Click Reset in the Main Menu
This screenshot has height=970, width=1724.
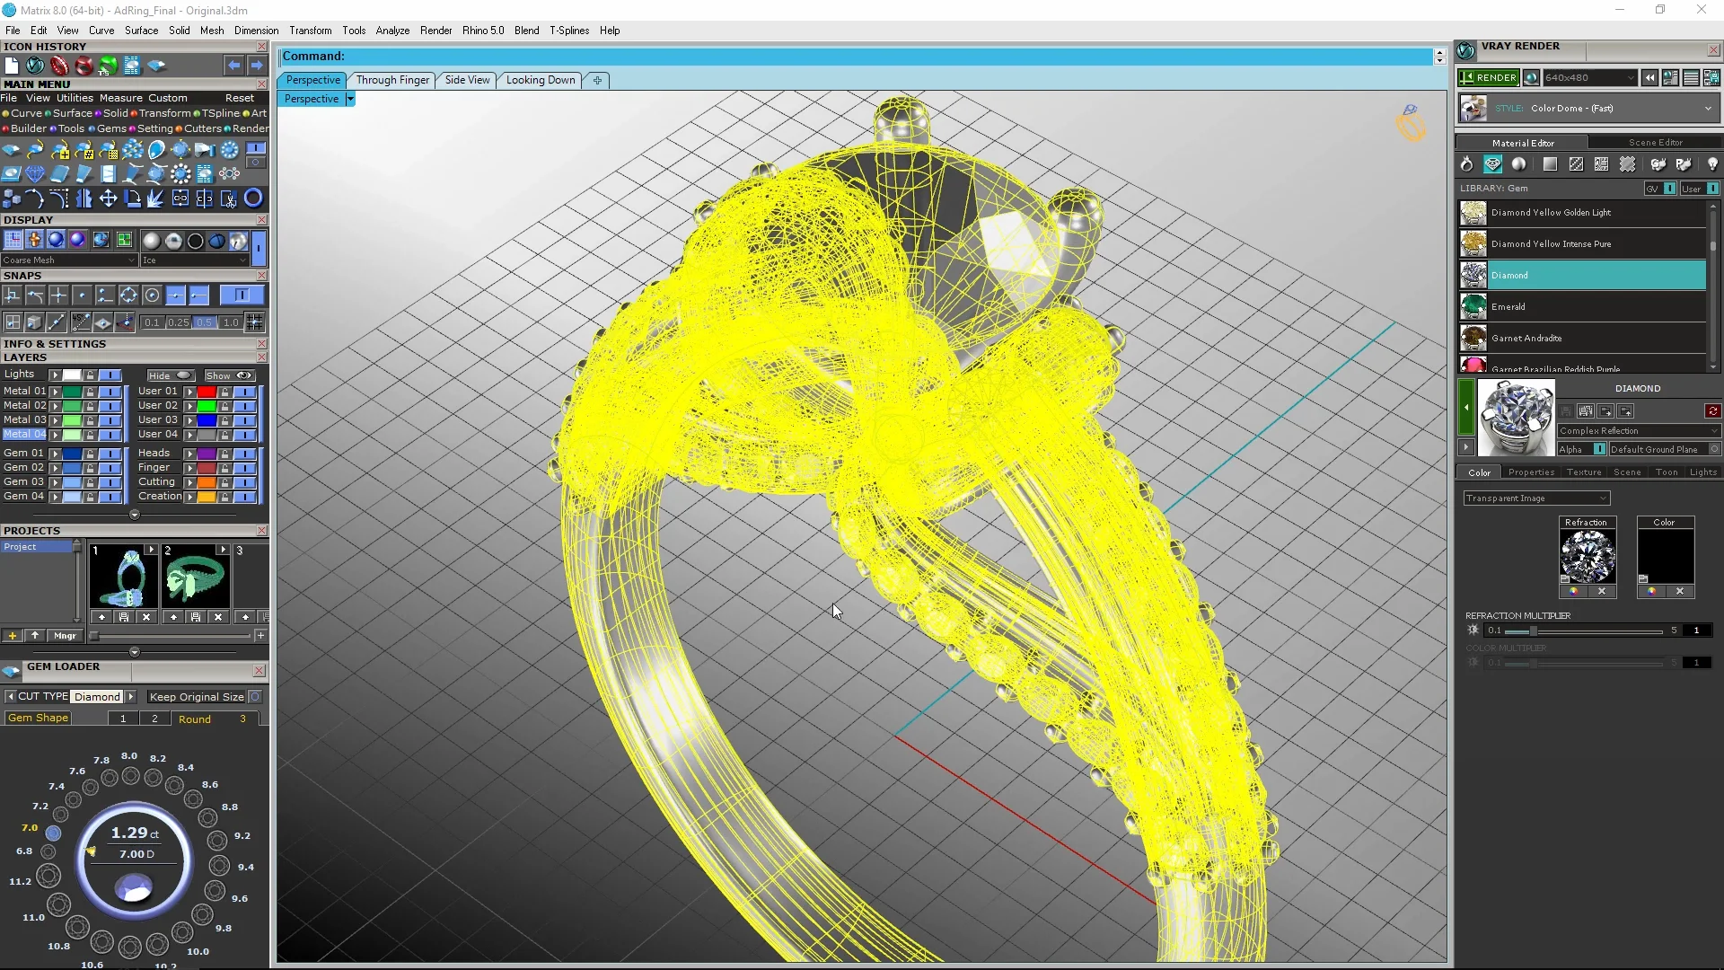(x=239, y=98)
